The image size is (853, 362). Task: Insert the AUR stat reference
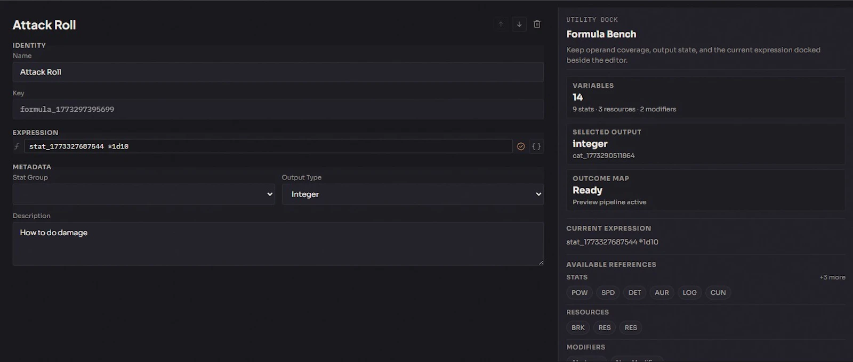pyautogui.click(x=662, y=293)
